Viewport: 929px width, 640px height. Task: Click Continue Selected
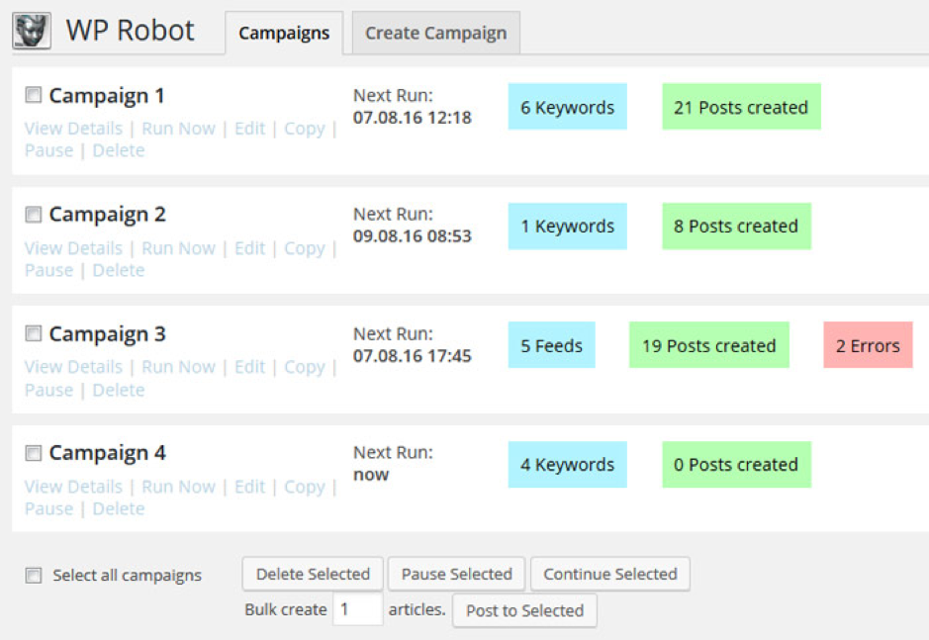(x=609, y=574)
